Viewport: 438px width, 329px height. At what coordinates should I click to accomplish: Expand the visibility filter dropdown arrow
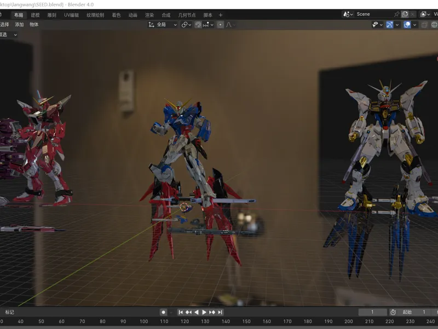381,25
